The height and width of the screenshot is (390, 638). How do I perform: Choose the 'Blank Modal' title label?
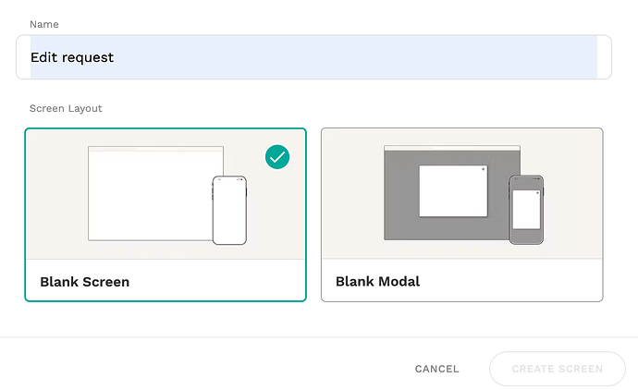pos(377,282)
